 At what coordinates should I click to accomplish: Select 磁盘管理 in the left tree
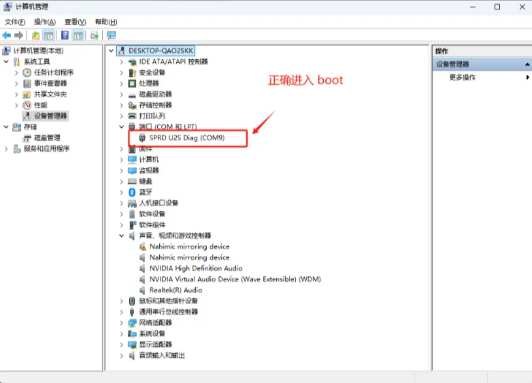tap(47, 137)
